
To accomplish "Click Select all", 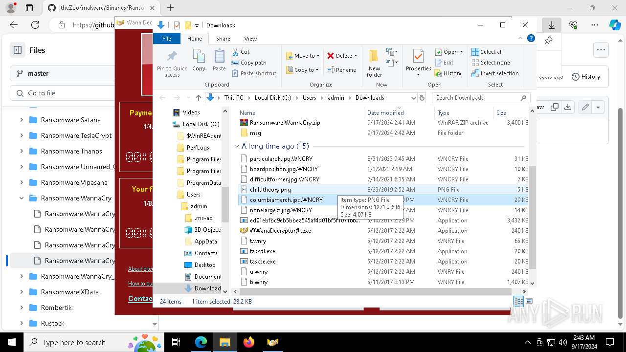I will tap(487, 52).
